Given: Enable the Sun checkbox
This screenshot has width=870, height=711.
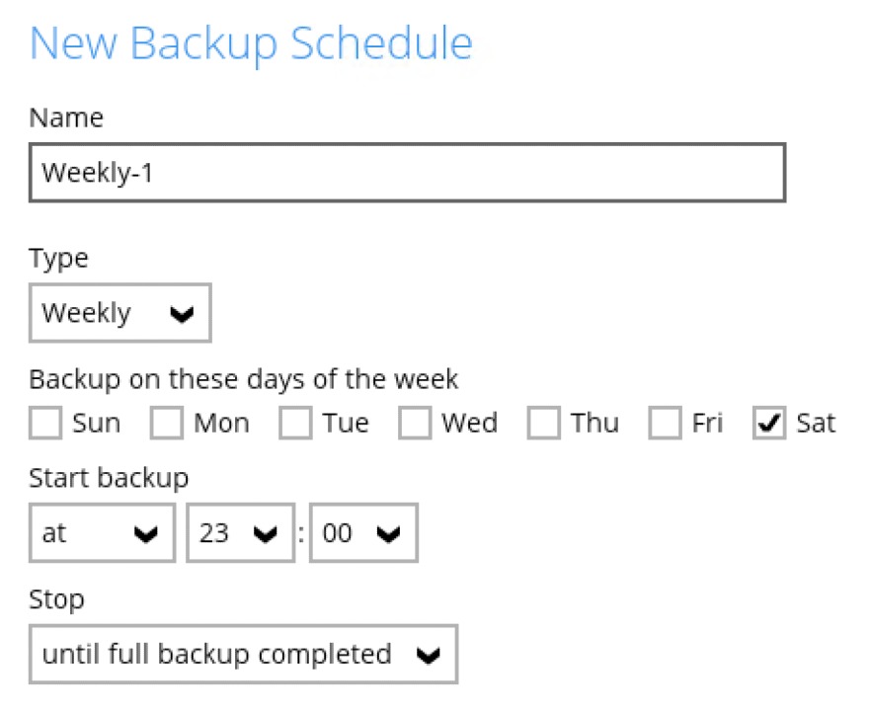Looking at the screenshot, I should [45, 424].
